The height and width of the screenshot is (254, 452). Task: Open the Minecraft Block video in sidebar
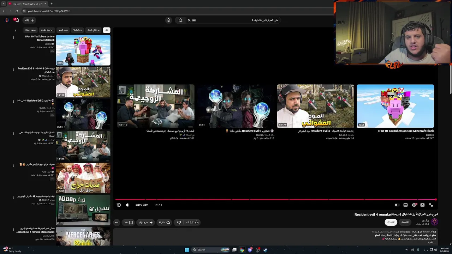[x=83, y=50]
